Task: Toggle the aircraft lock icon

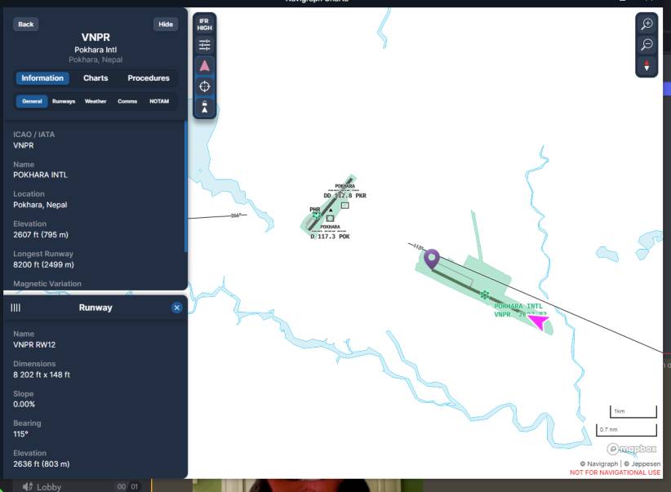Action: tap(204, 107)
